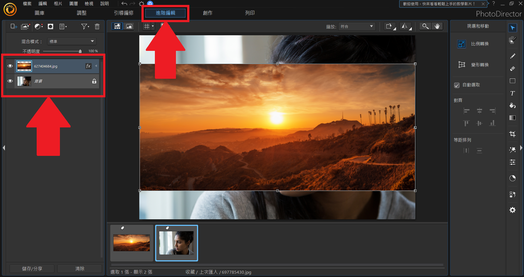The height and width of the screenshot is (277, 524).
Task: Adjust the 不透明度 slider handle
Action: click(80, 51)
